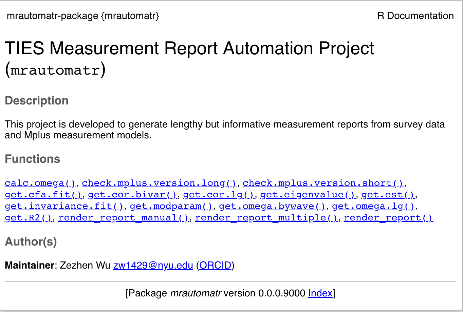Open the get.omega.bywave() link
The height and width of the screenshot is (312, 463).
pos(272,206)
